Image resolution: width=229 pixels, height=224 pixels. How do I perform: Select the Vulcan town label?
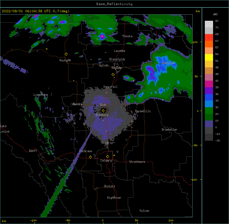[144, 211]
